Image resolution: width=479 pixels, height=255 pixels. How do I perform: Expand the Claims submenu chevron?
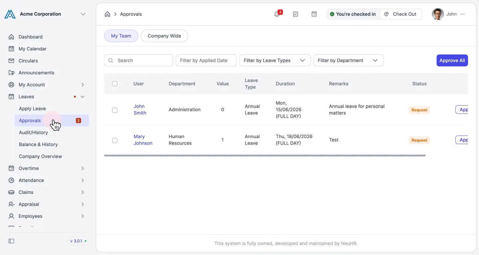[82, 192]
